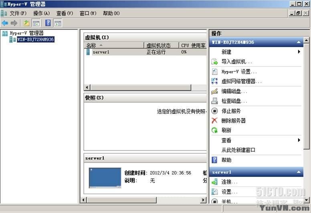Click the 编辑磁盘 pencil icon

click(x=214, y=91)
